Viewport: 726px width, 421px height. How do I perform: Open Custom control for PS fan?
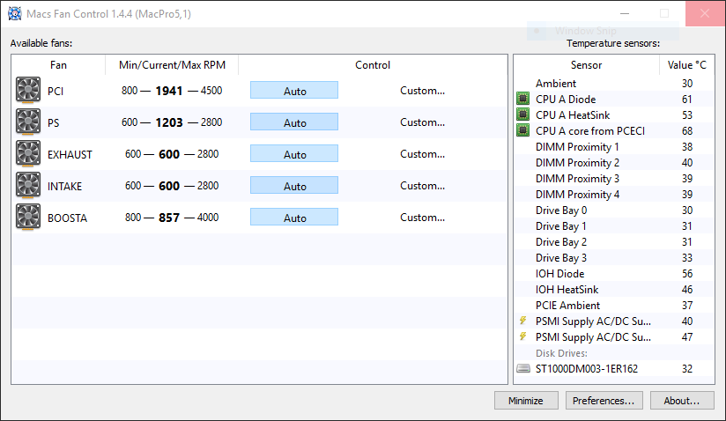tap(422, 122)
